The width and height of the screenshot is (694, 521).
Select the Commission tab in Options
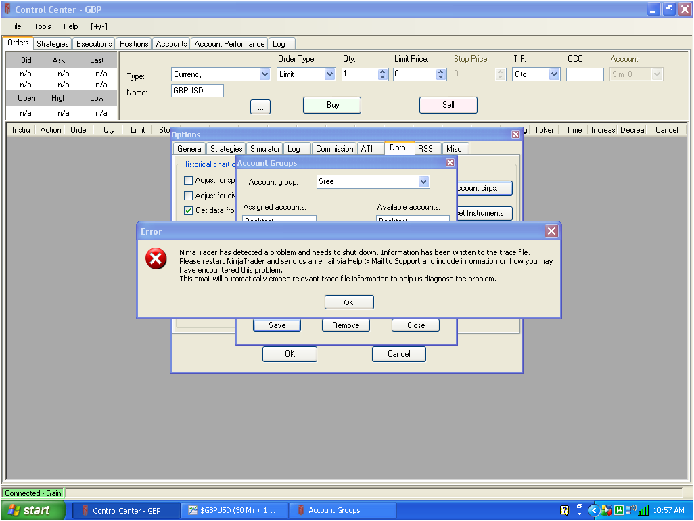pyautogui.click(x=335, y=149)
